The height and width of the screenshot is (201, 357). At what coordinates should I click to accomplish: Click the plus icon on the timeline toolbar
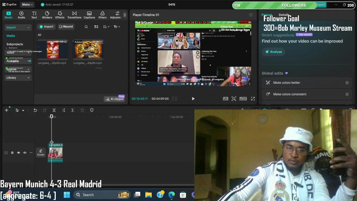pos(6,110)
